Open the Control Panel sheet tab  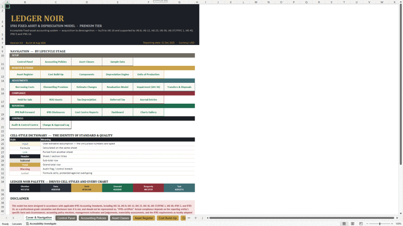coord(66,218)
